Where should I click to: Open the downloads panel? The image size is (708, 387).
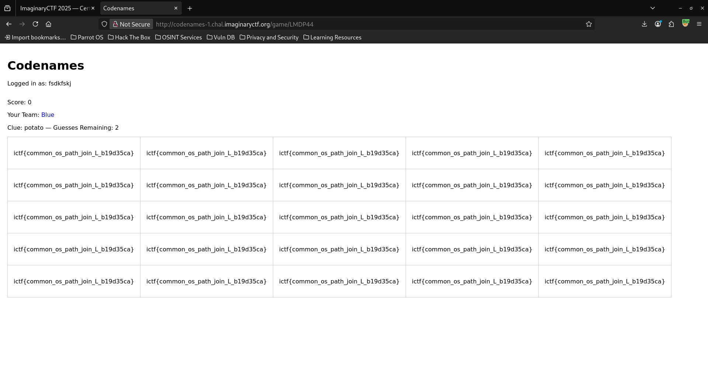point(644,24)
